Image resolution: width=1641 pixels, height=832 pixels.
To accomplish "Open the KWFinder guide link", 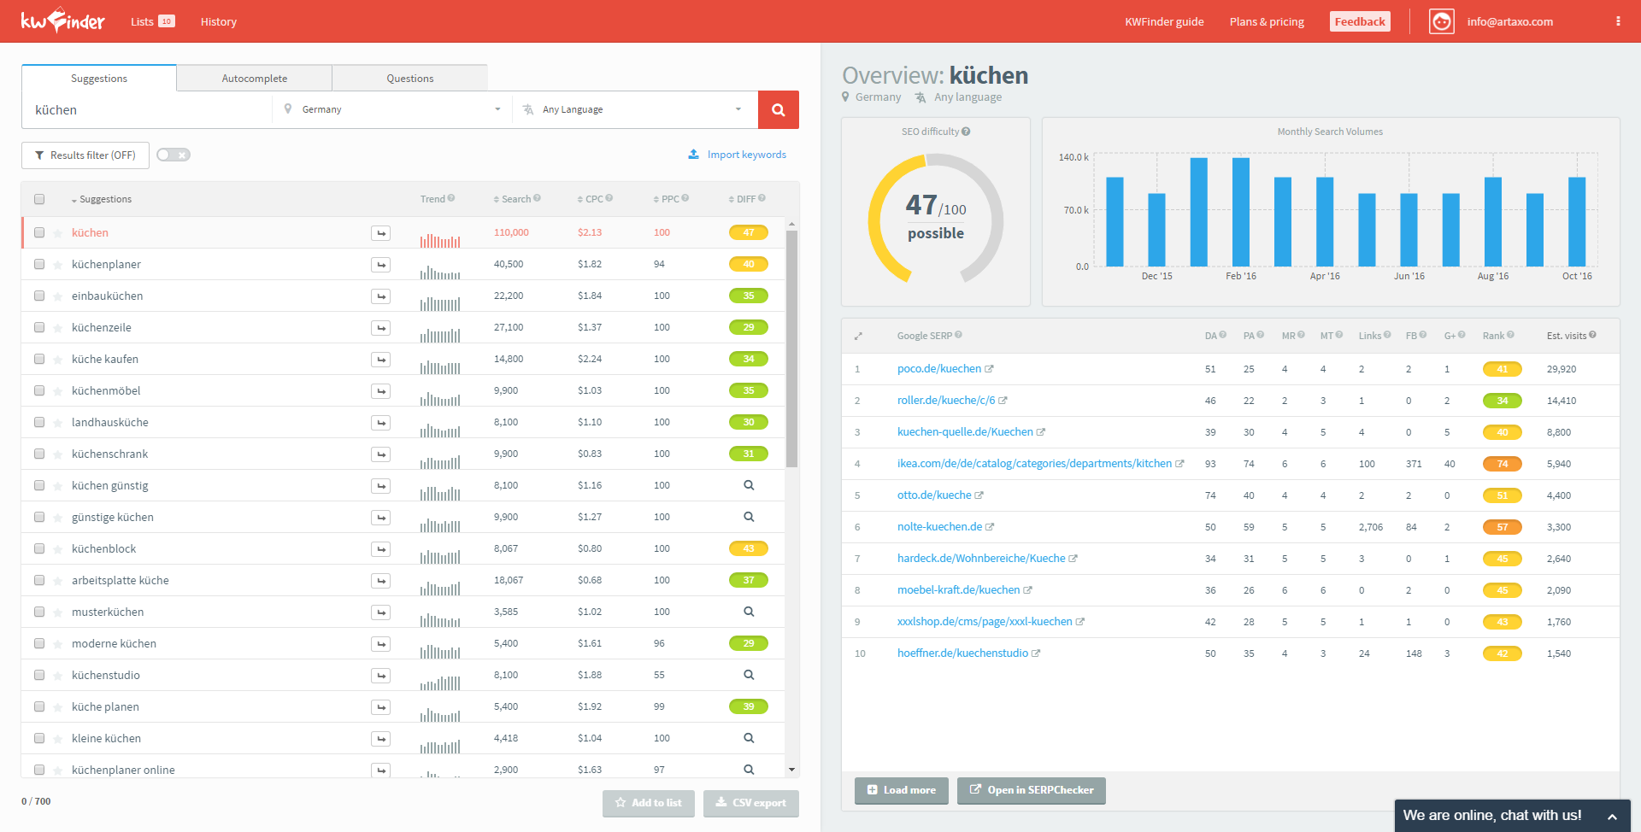I will [x=1164, y=21].
